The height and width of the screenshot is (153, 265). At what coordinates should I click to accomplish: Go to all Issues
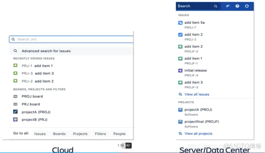[x=40, y=134]
